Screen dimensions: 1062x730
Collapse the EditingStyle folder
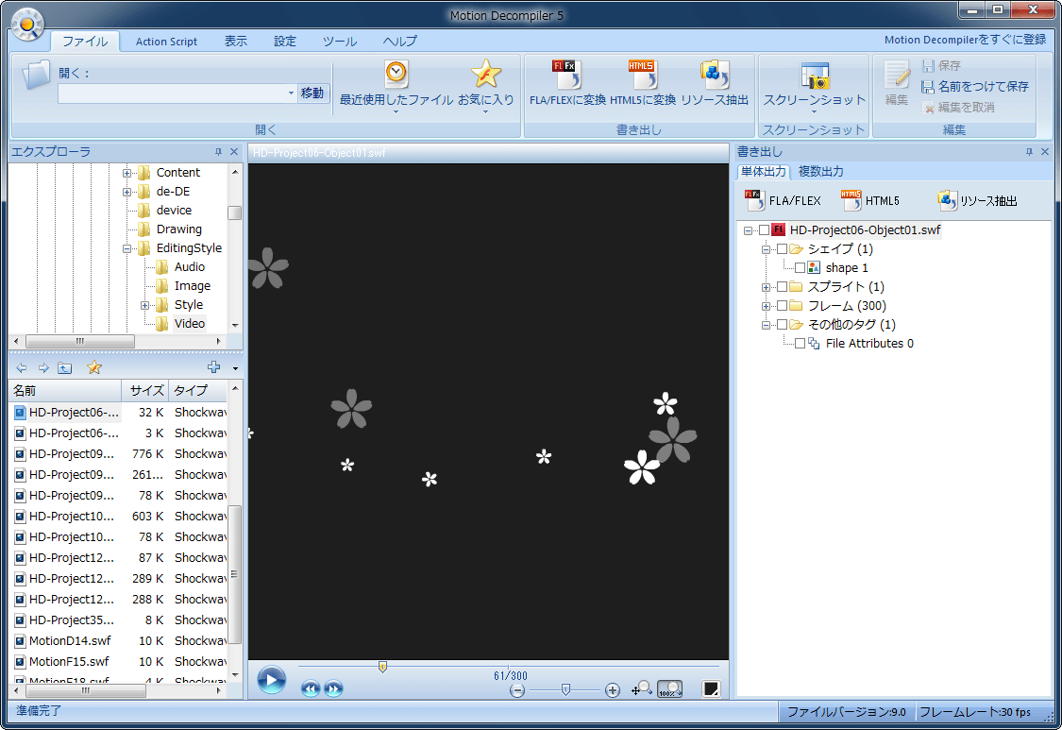(x=126, y=248)
